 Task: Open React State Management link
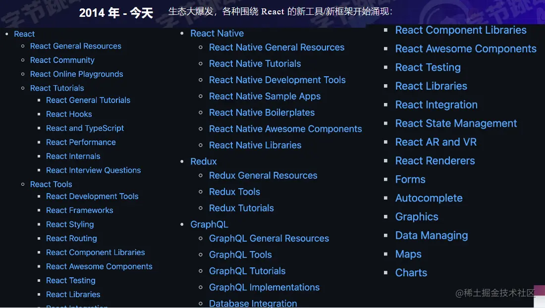[x=456, y=124]
